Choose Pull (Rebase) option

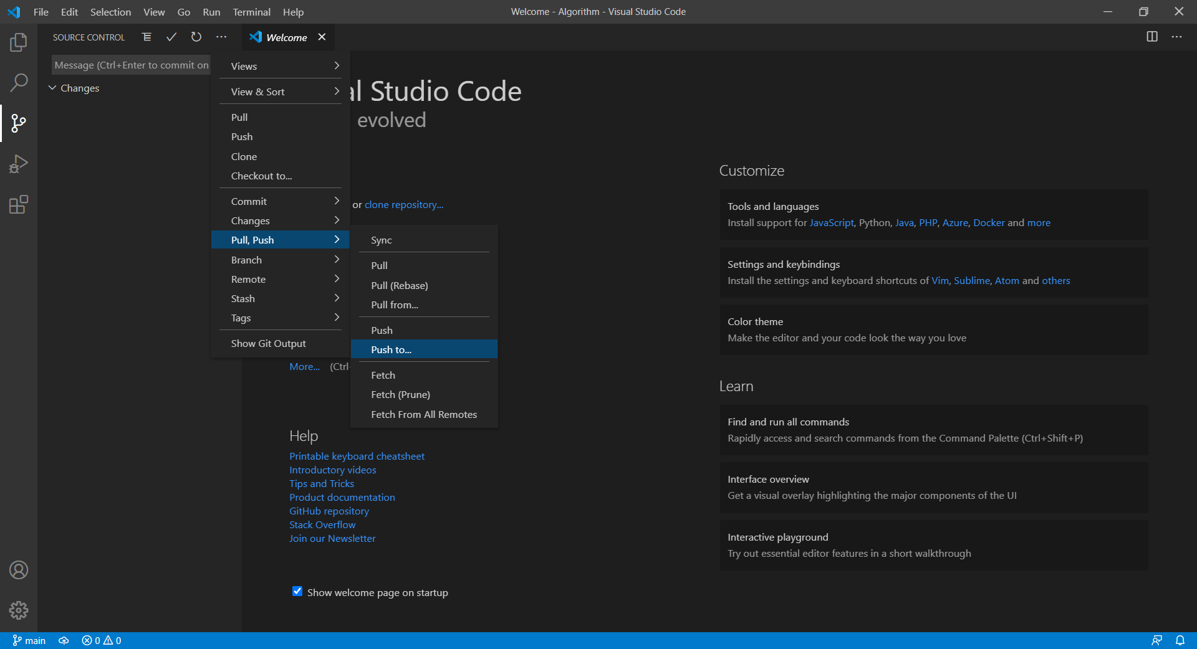click(424, 285)
